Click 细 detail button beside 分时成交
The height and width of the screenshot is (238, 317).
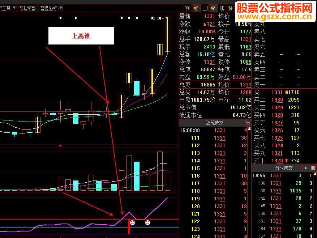click(313, 168)
